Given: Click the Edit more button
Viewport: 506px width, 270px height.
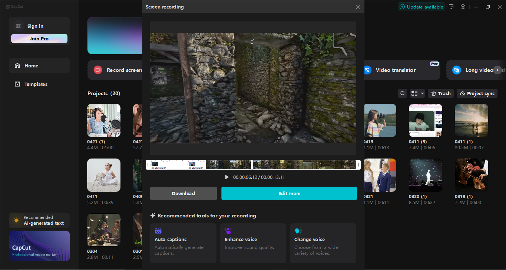Looking at the screenshot, I should pos(289,193).
